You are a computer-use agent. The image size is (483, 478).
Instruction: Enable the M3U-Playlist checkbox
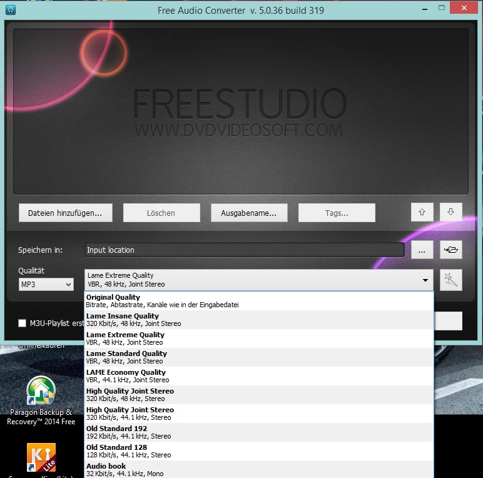pos(22,323)
